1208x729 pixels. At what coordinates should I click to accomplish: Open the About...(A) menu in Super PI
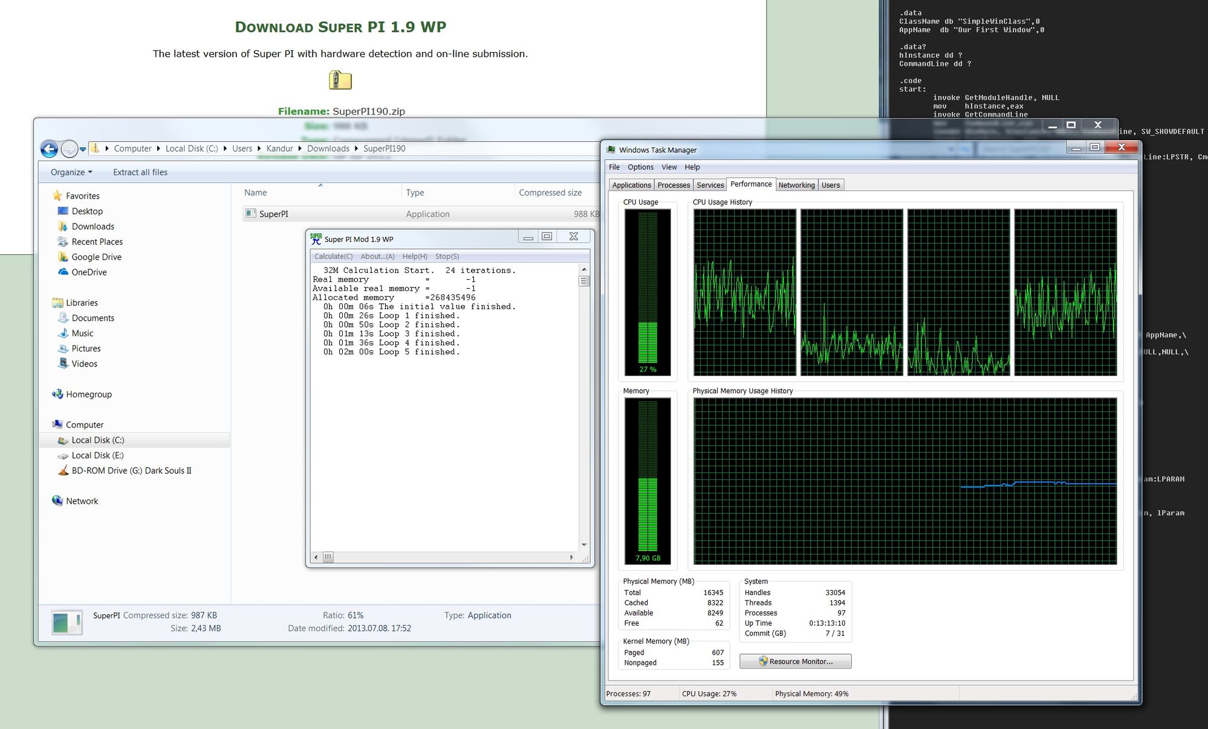377,256
